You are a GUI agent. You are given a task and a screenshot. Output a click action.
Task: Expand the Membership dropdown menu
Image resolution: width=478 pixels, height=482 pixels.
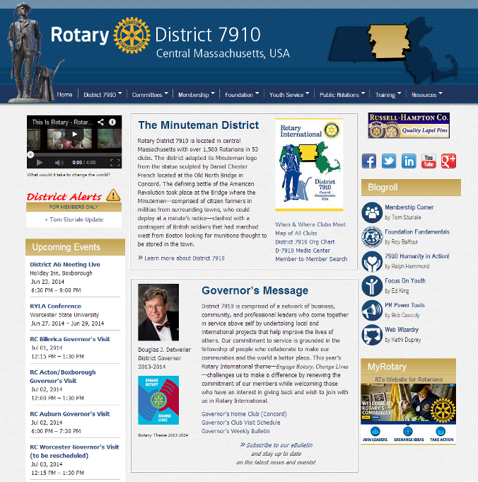[x=197, y=95]
